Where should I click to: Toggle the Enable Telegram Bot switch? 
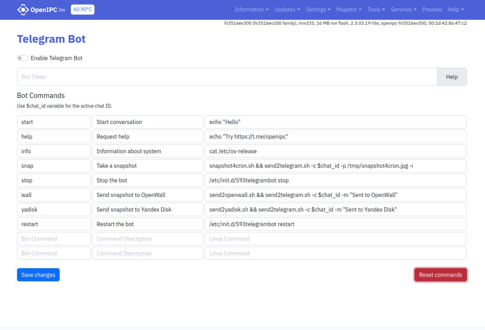23,58
